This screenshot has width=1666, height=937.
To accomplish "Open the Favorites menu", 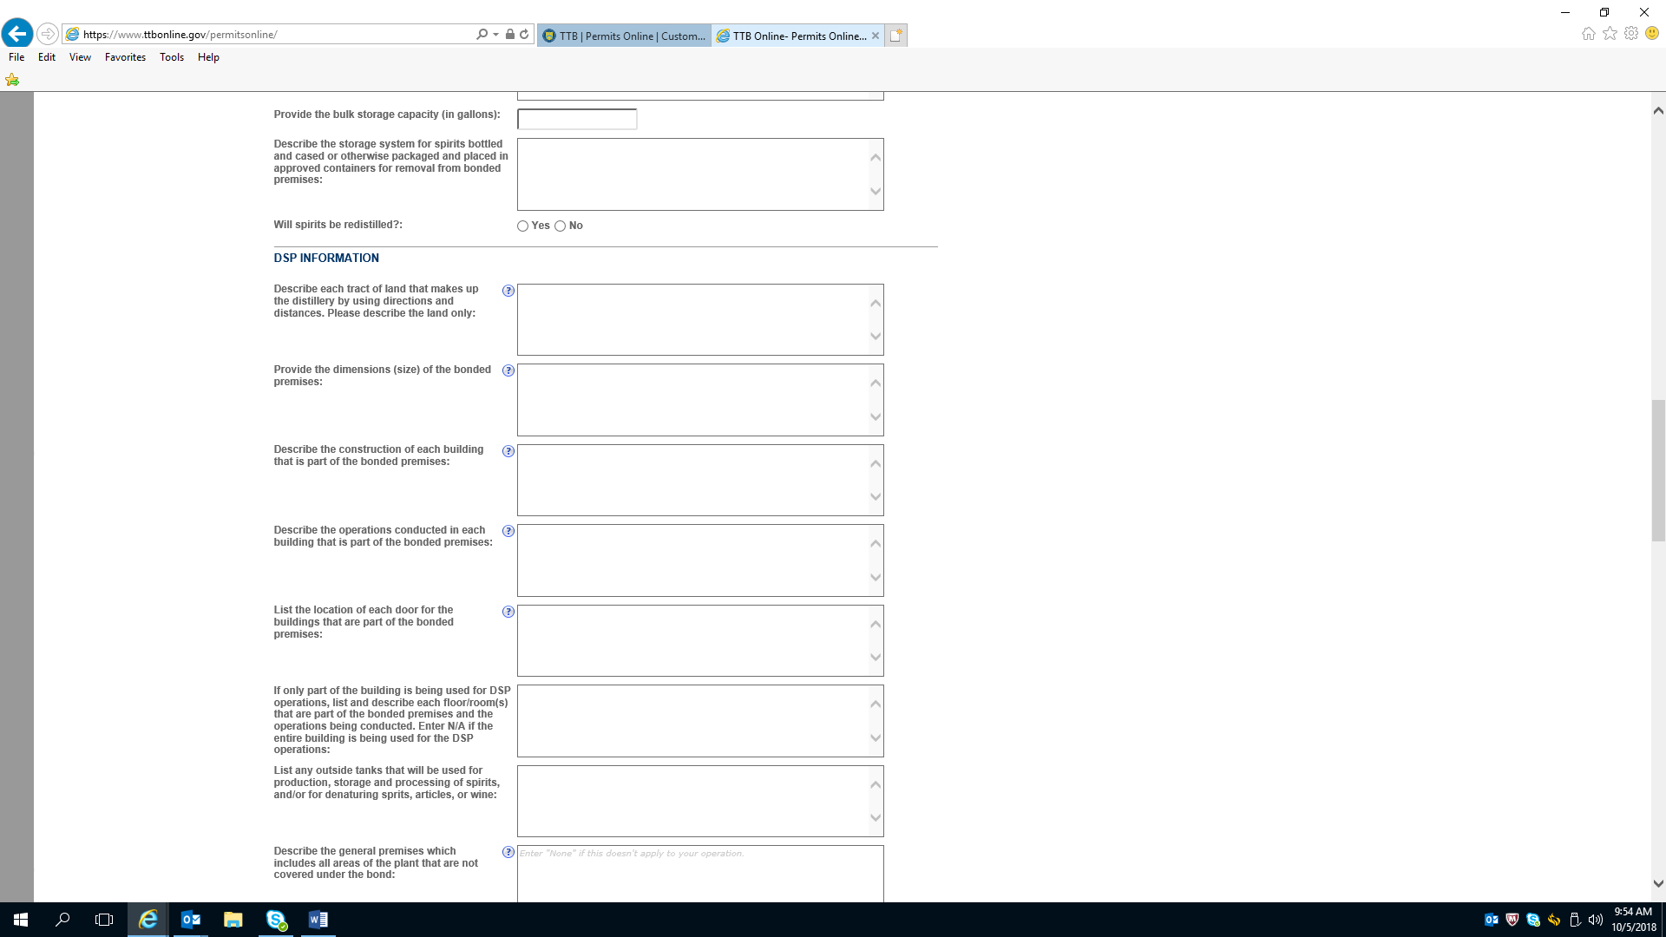I will pos(125,57).
